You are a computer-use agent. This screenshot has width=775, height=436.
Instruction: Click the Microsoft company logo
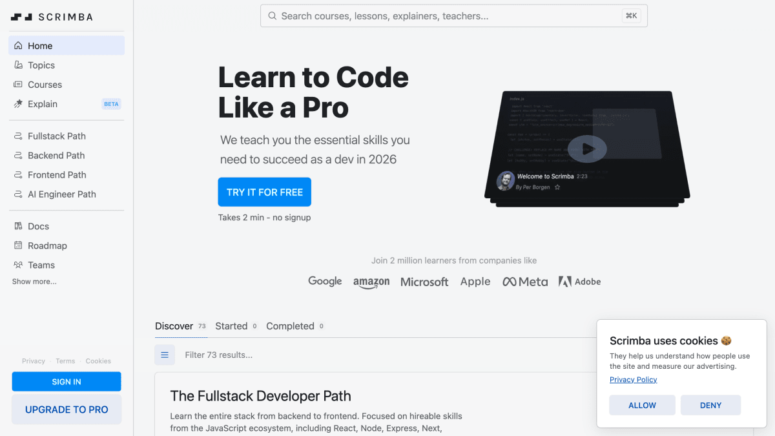click(x=424, y=282)
